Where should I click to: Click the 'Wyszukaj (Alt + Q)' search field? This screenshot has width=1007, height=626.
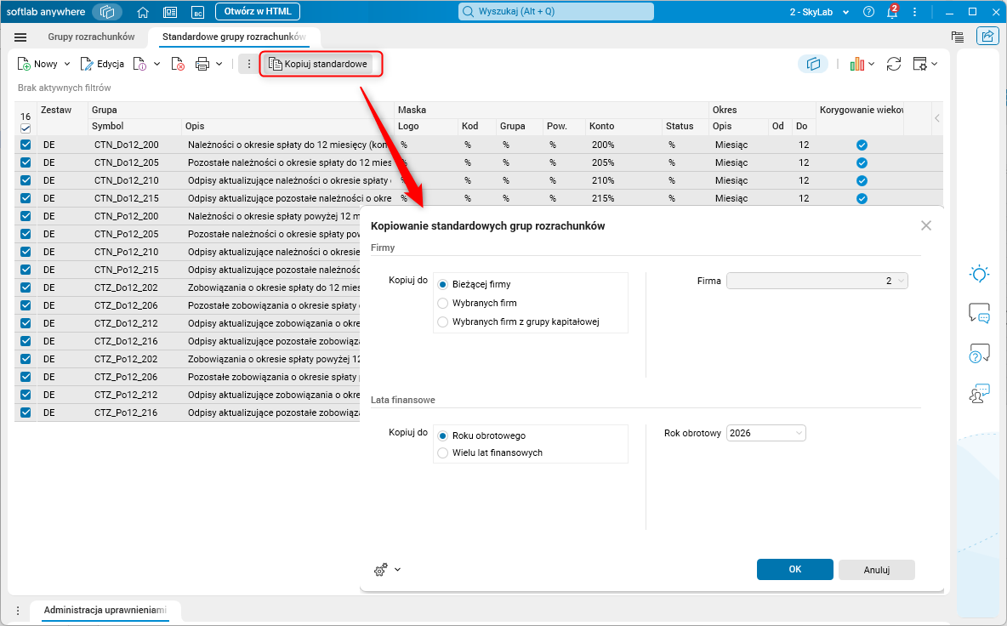(x=556, y=12)
